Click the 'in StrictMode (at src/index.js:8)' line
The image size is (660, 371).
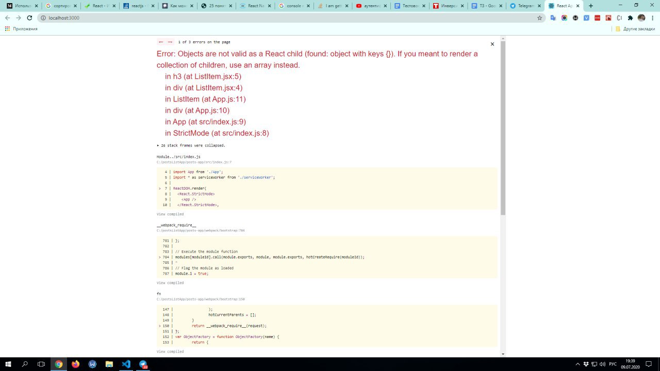coord(217,133)
